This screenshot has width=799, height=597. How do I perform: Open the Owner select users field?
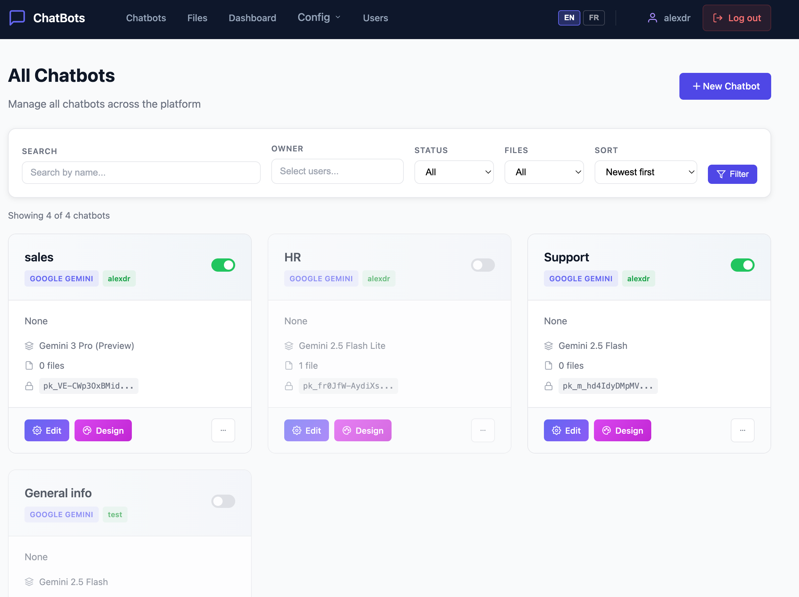coord(337,171)
